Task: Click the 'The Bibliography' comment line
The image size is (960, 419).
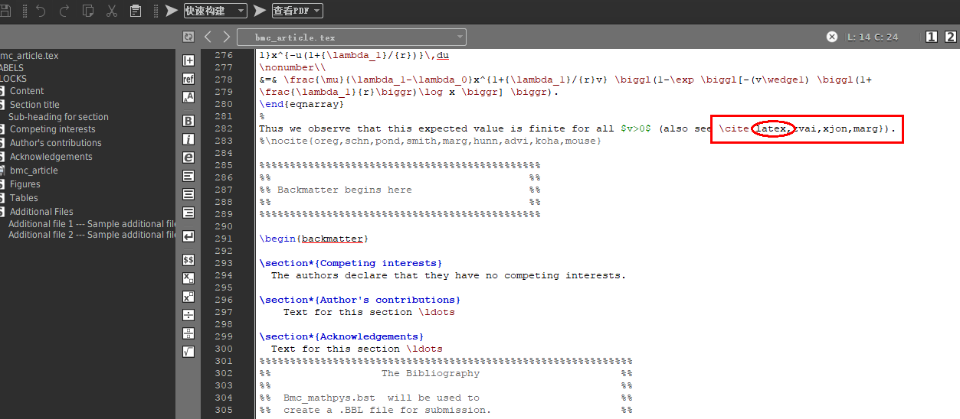Action: tap(431, 373)
